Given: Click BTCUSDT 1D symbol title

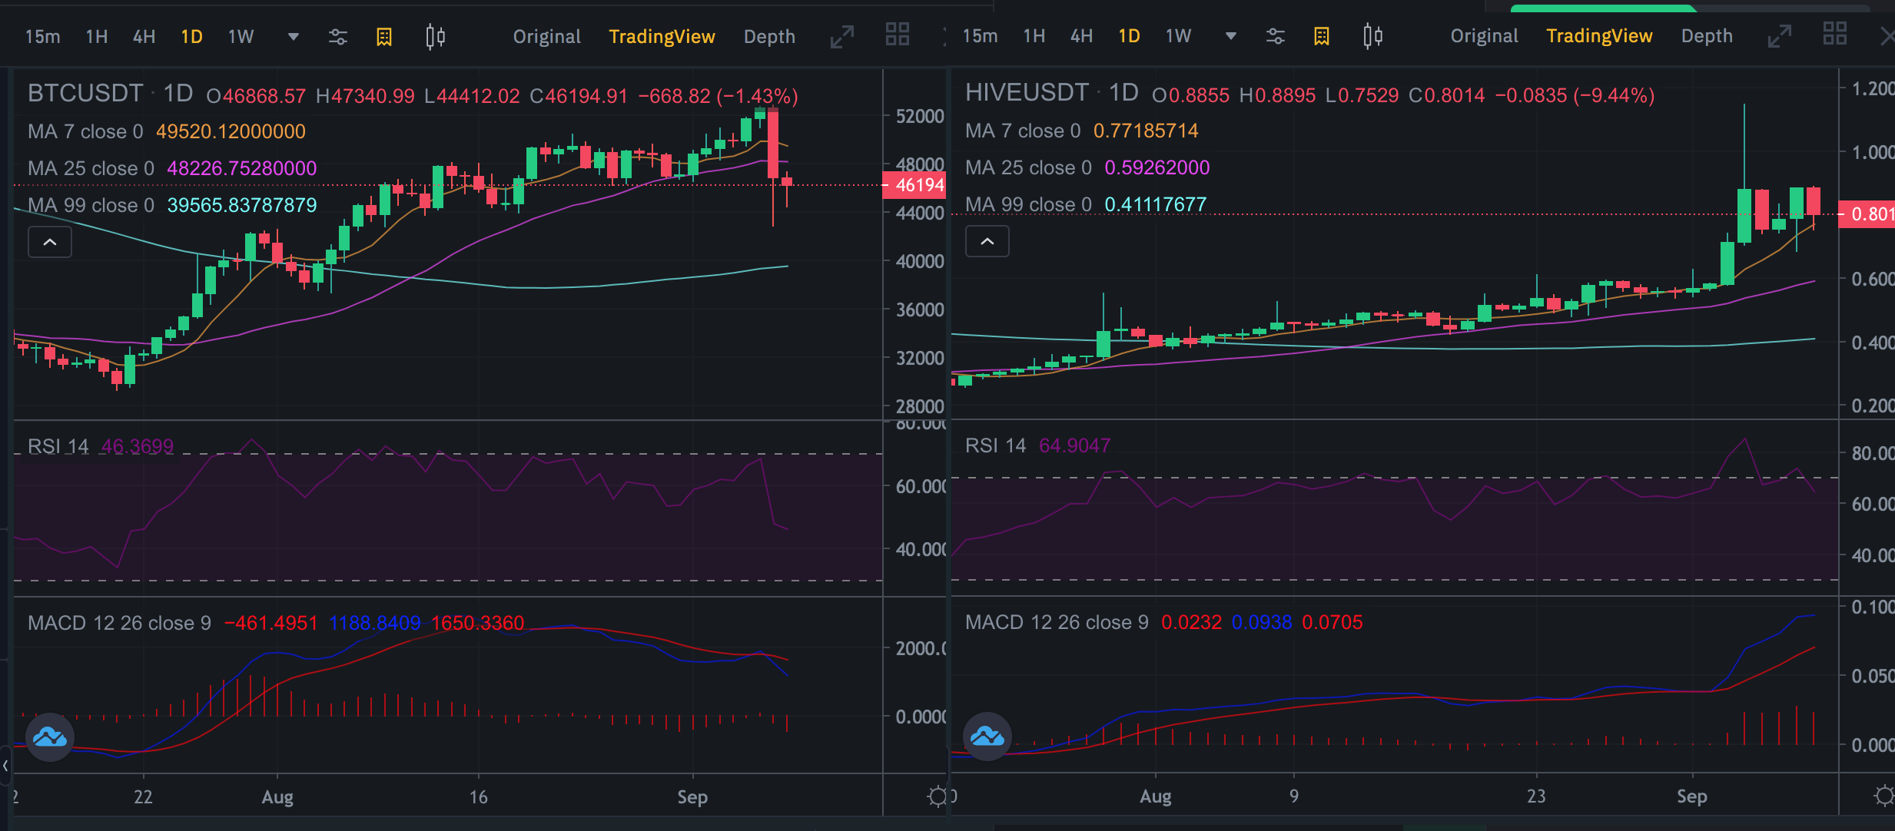Looking at the screenshot, I should click(x=111, y=94).
